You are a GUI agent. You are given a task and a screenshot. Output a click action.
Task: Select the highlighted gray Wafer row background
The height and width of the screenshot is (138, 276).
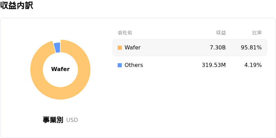172,48
